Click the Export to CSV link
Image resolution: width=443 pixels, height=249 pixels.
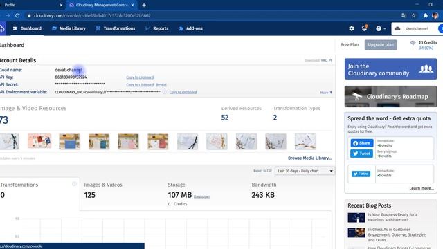pyautogui.click(x=262, y=171)
